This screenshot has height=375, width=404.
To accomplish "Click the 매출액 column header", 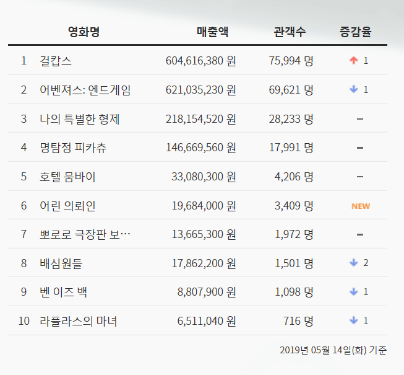I will [212, 32].
